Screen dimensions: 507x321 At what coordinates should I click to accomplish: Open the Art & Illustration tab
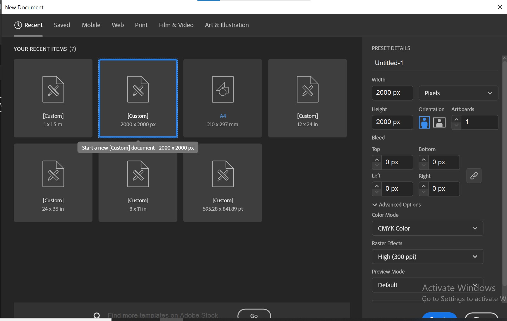(227, 25)
